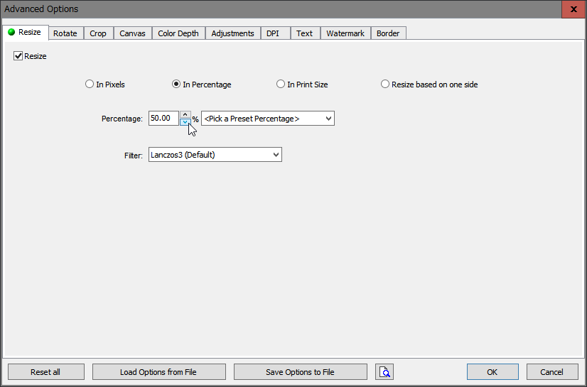This screenshot has width=587, height=387.
Task: Select the In Pixels radio option
Action: 90,85
